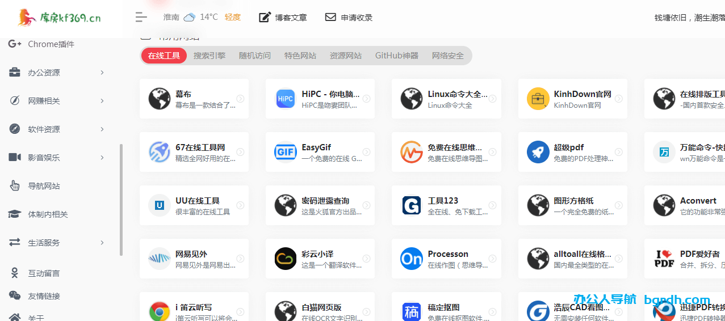Screen dimensions: 725x321
Task: Switch to the 特色网站 tab
Action: (300, 56)
